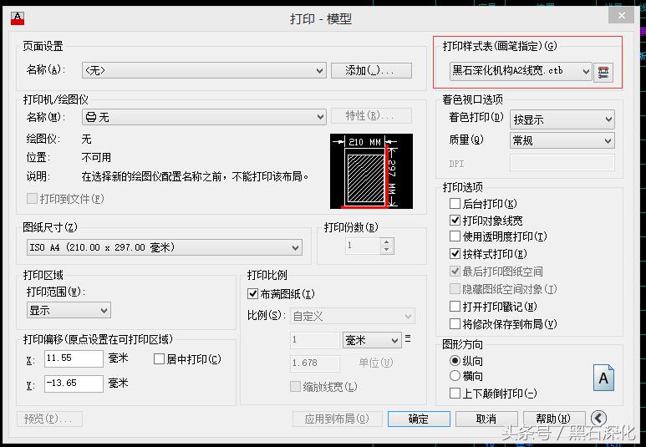Click the 取消 button
The width and height of the screenshot is (646, 447).
(486, 419)
